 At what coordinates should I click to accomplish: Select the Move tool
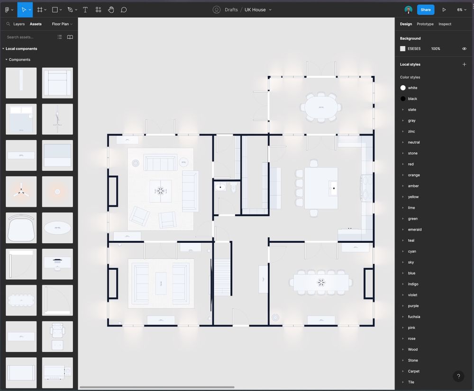click(24, 9)
